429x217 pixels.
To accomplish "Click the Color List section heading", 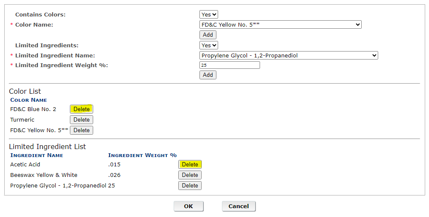I will (x=25, y=91).
